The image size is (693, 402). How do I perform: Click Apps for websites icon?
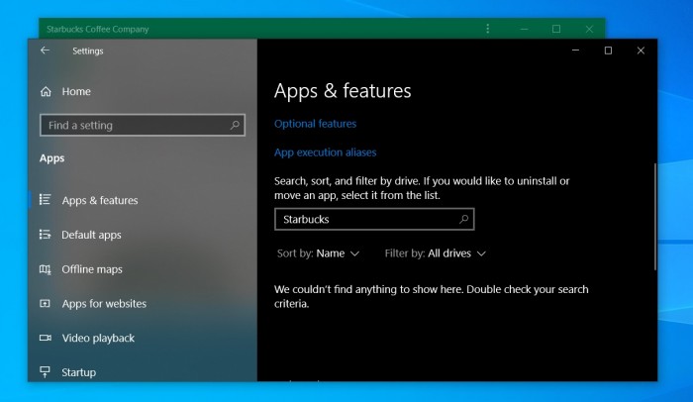coord(46,303)
